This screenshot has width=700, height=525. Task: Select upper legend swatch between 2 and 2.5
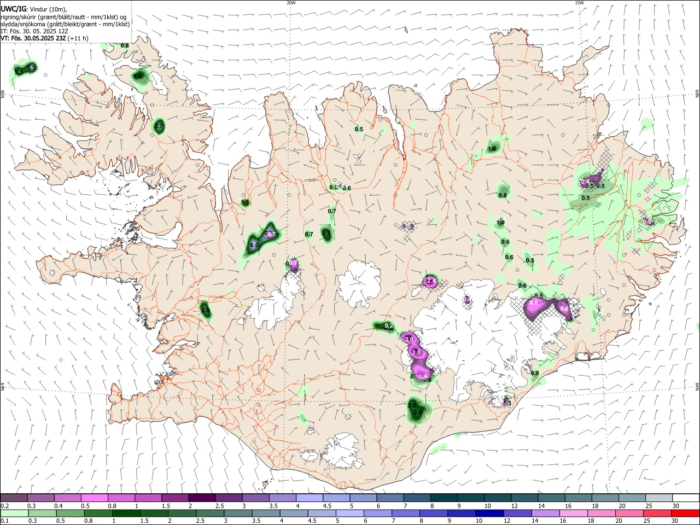(201, 498)
